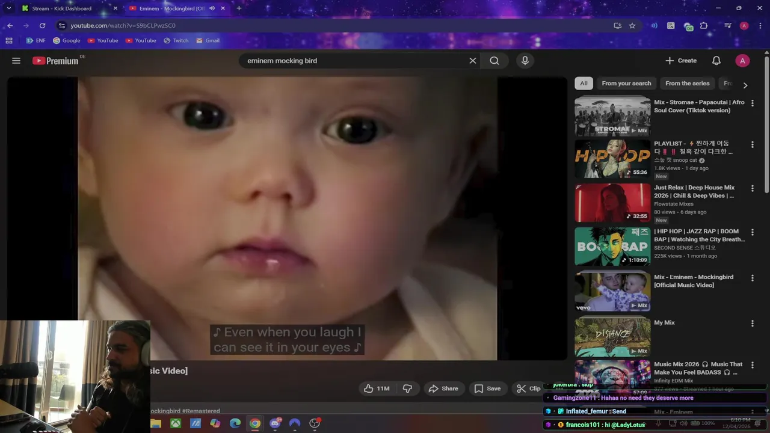Open the tab search dropdown arrow
This screenshot has width=770, height=433.
coord(8,8)
